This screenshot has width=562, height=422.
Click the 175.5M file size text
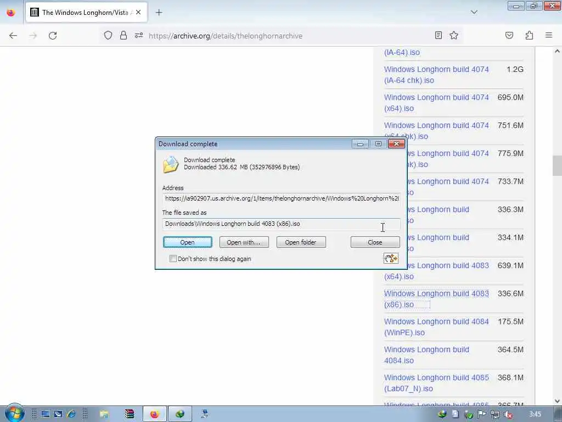point(510,321)
